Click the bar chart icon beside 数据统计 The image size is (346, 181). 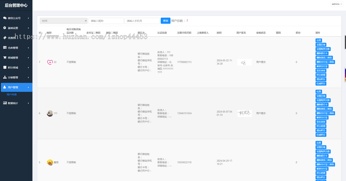point(5,103)
